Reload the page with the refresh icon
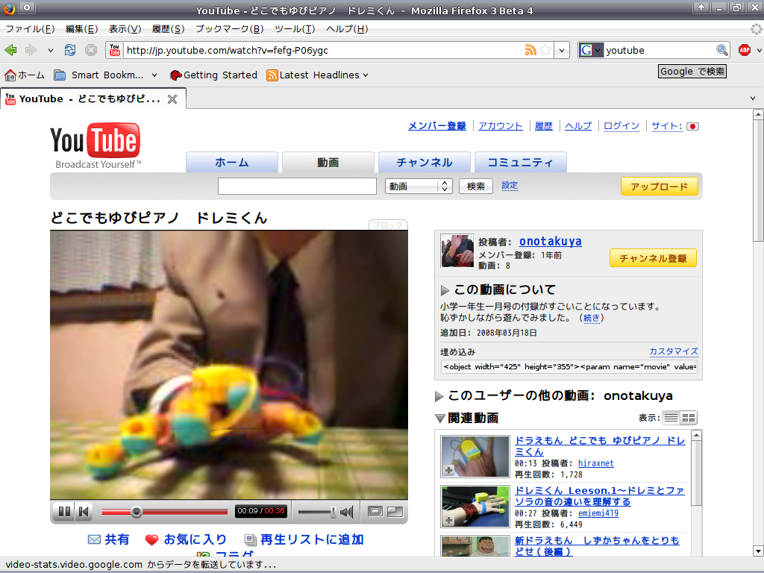 pyautogui.click(x=70, y=50)
